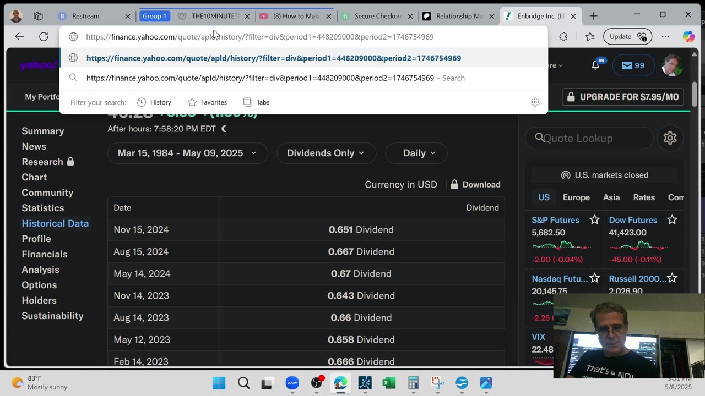Close the Enbridge Inc. tab
Screen dimensions: 705x396
573,16
